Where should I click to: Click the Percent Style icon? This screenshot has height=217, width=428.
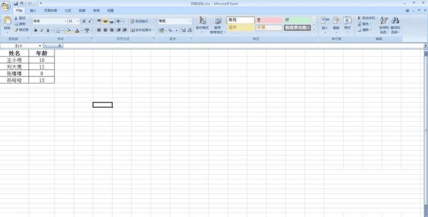point(170,30)
